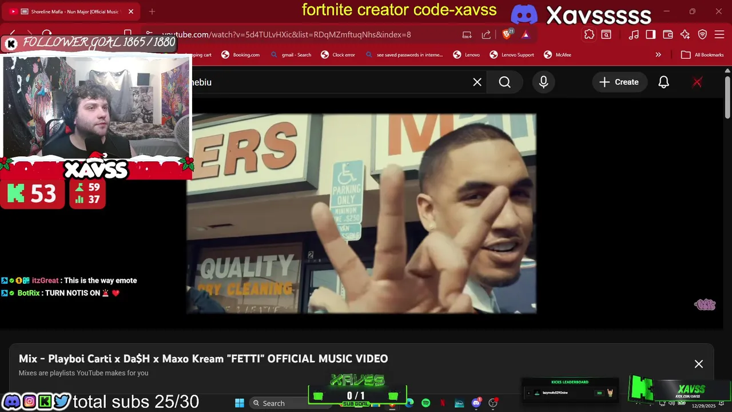Open Microsoft Edge from taskbar
The image size is (732, 412).
(409, 403)
